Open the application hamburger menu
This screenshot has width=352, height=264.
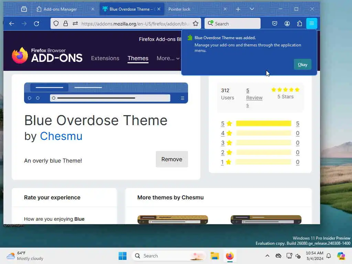click(x=311, y=23)
